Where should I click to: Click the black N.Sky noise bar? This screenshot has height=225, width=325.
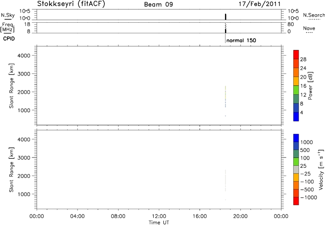click(x=225, y=17)
